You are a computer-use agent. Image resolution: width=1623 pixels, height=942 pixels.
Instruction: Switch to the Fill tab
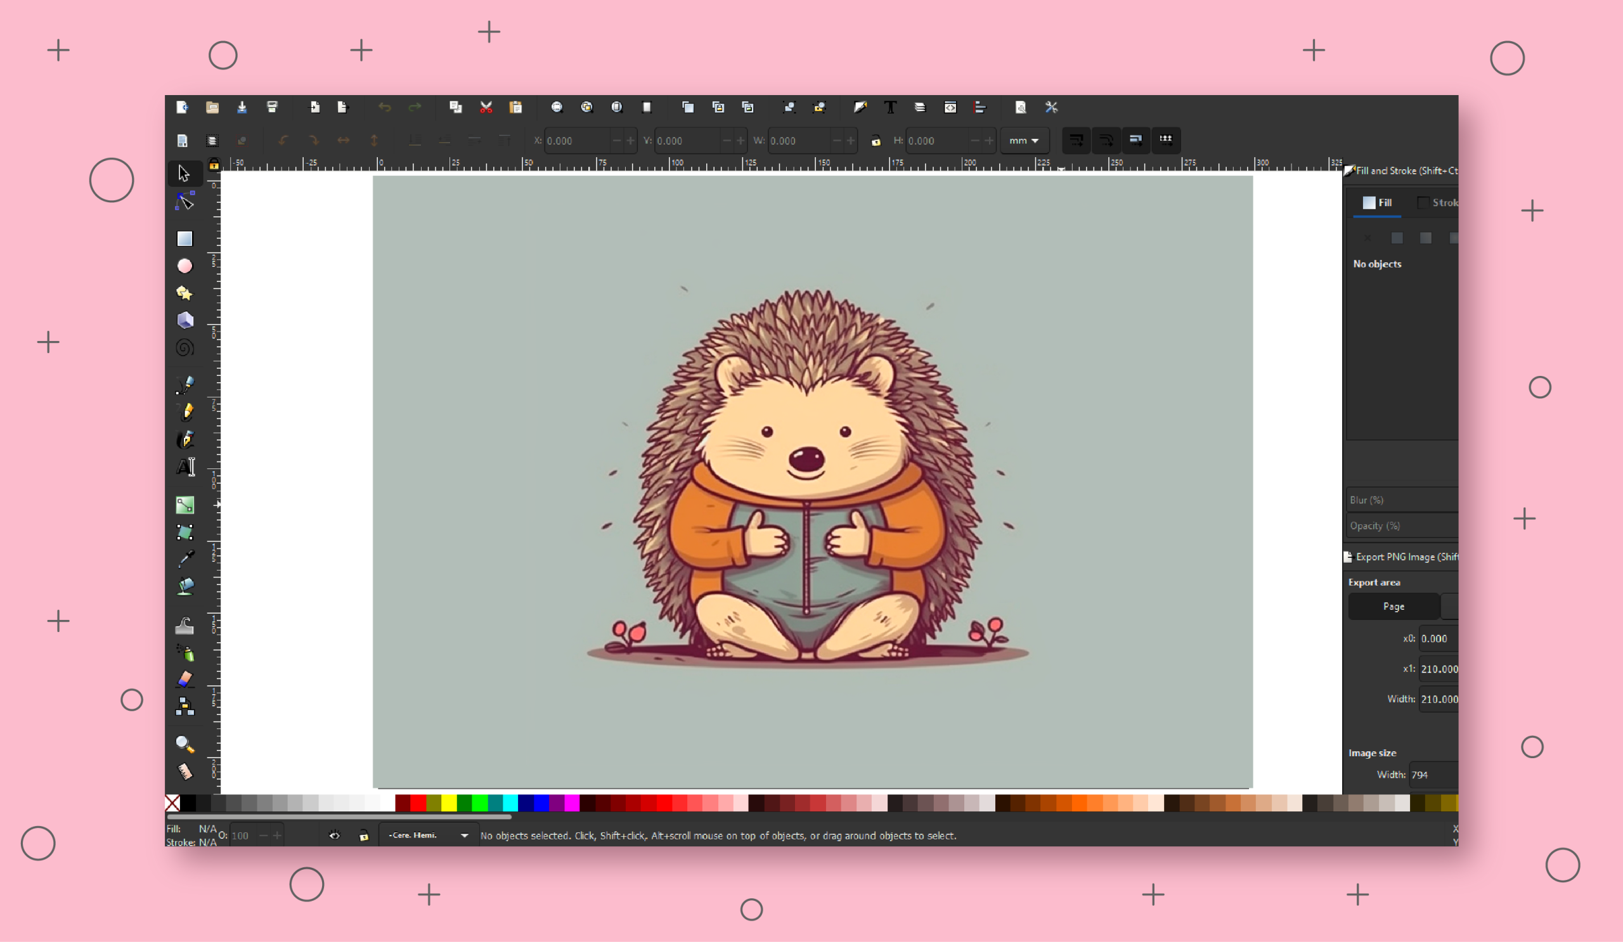(x=1377, y=203)
